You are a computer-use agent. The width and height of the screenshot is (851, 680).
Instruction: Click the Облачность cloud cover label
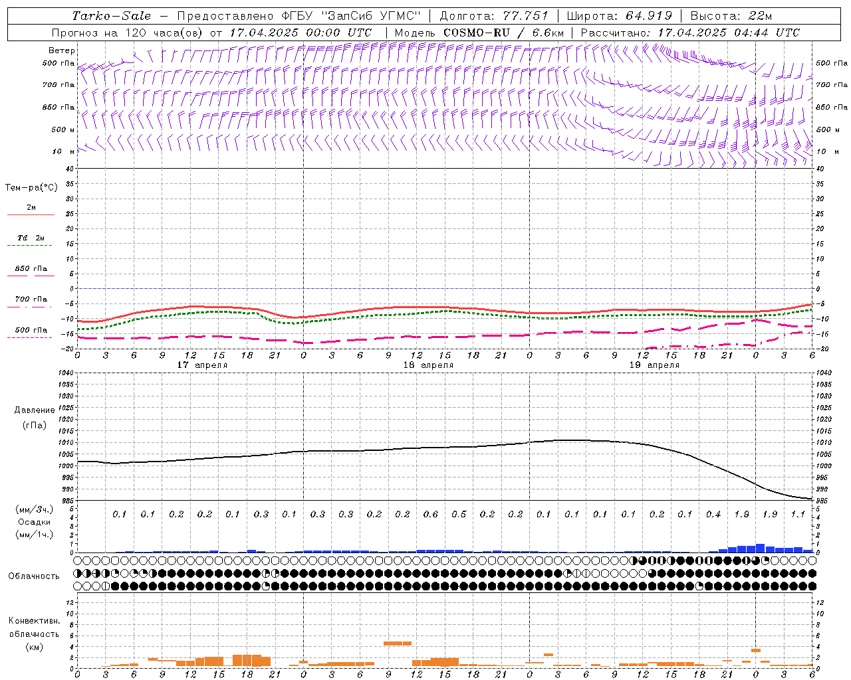(34, 576)
